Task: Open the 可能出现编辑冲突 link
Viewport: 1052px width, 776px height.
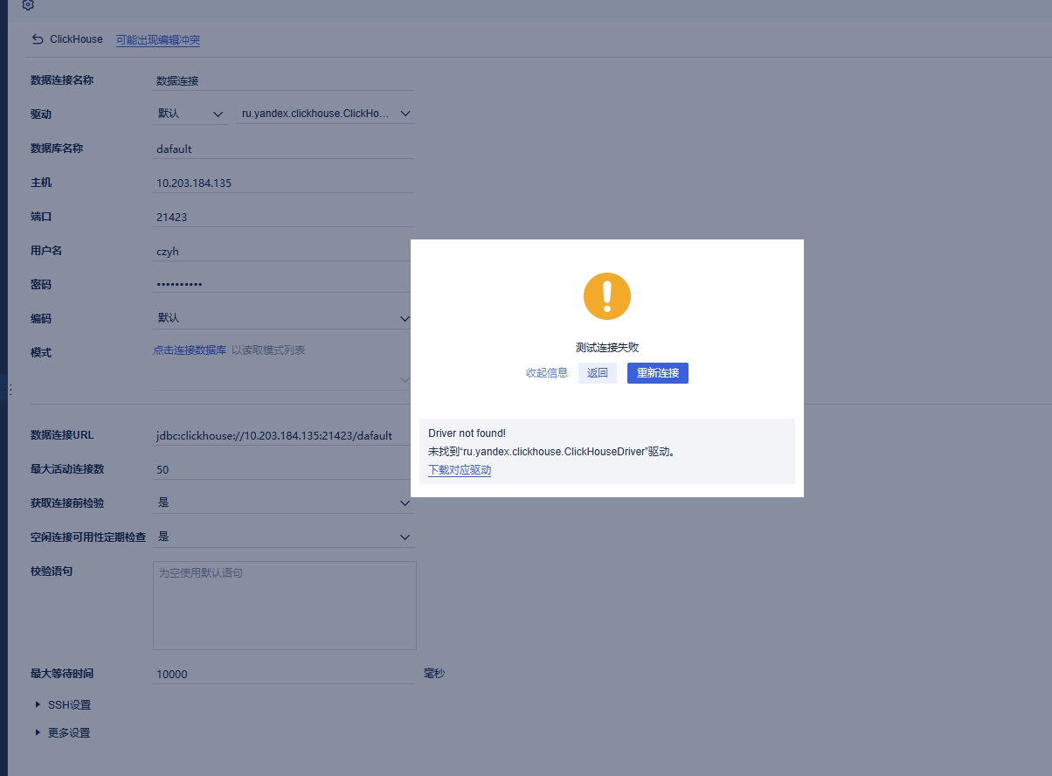Action: (158, 40)
